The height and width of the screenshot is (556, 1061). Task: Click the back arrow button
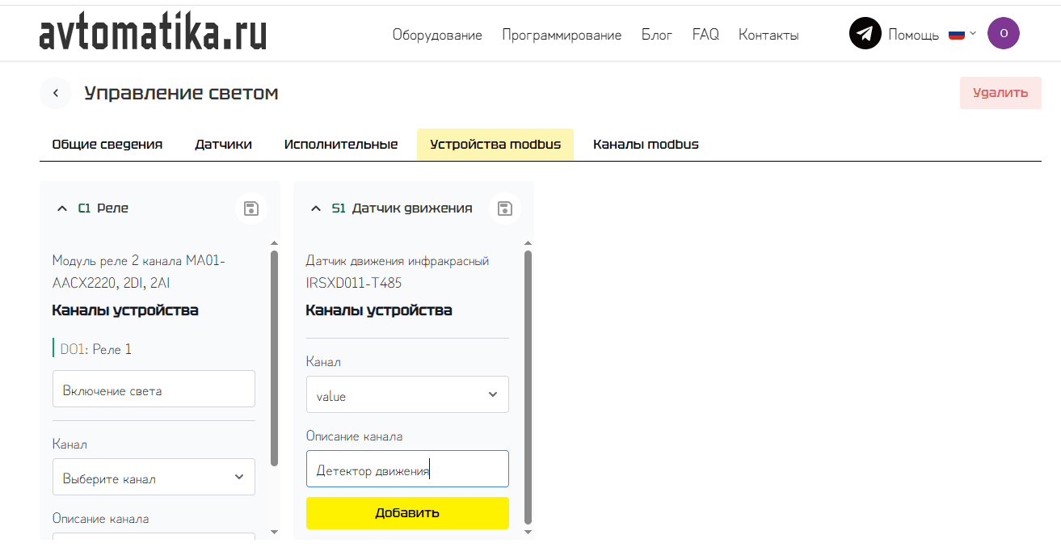[x=56, y=93]
